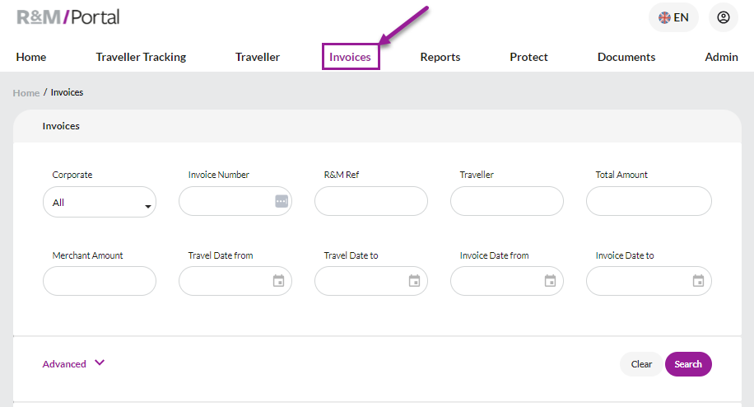This screenshot has width=754, height=407.
Task: Clear the invoice search filters
Action: pyautogui.click(x=641, y=364)
